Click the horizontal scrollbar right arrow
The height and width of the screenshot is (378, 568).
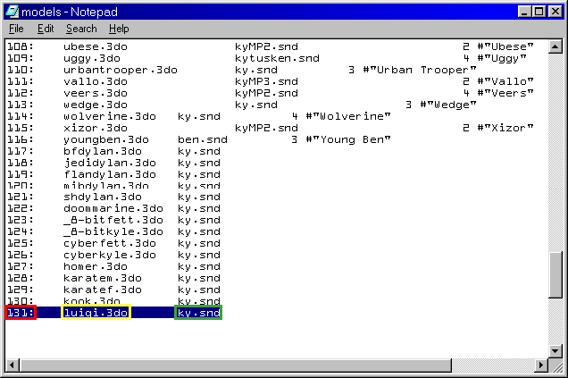coord(541,365)
